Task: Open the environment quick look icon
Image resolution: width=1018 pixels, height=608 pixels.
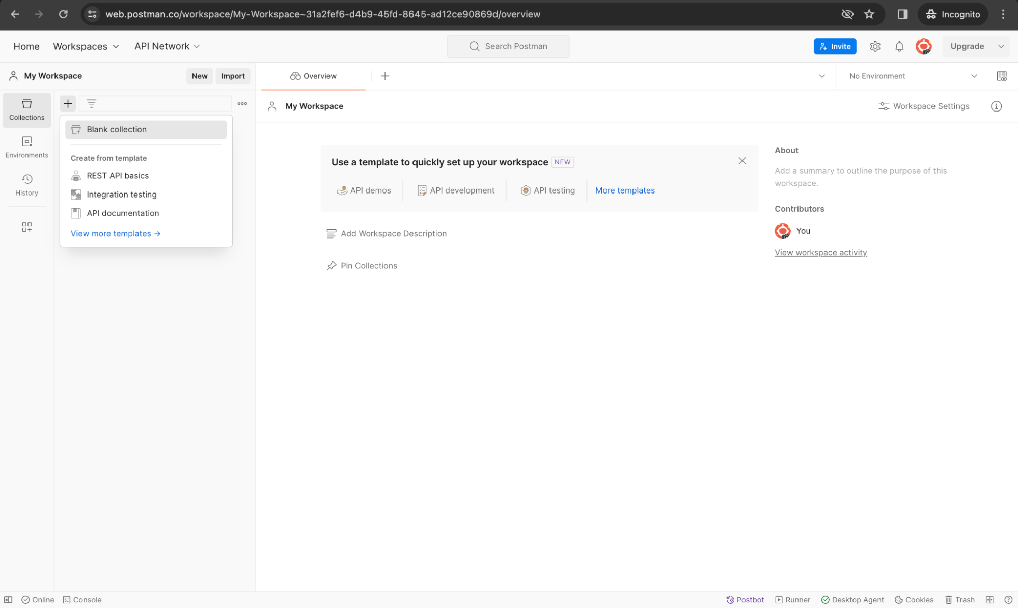Action: (x=1001, y=76)
